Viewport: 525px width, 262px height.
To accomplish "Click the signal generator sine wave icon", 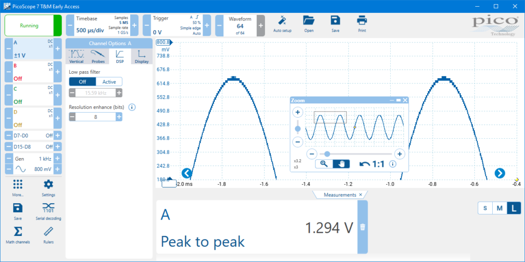I will [20, 169].
